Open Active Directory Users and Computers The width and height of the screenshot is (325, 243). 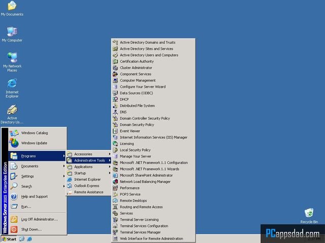point(153,55)
